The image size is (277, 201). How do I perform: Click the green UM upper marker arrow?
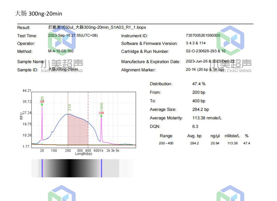tap(101, 116)
